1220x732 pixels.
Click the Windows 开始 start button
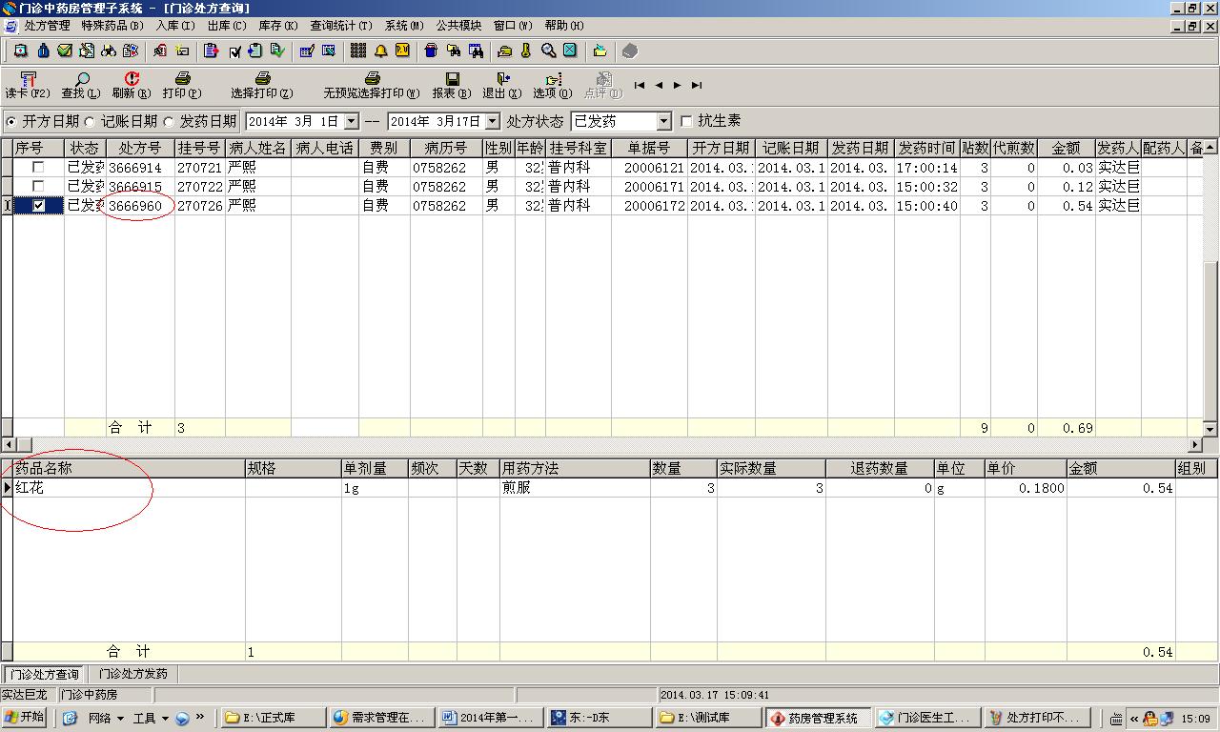tap(25, 718)
